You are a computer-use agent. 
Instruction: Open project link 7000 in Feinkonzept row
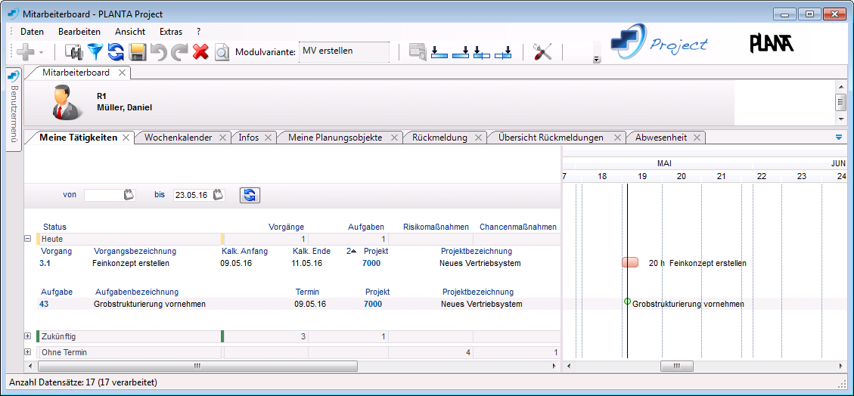pyautogui.click(x=371, y=263)
